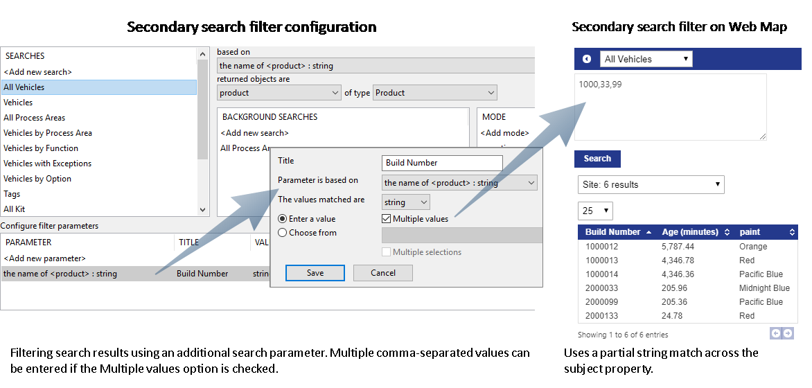Screen dimensions: 812x388
Task: Click the Midnight Blue paint cell
Action: [764, 288]
